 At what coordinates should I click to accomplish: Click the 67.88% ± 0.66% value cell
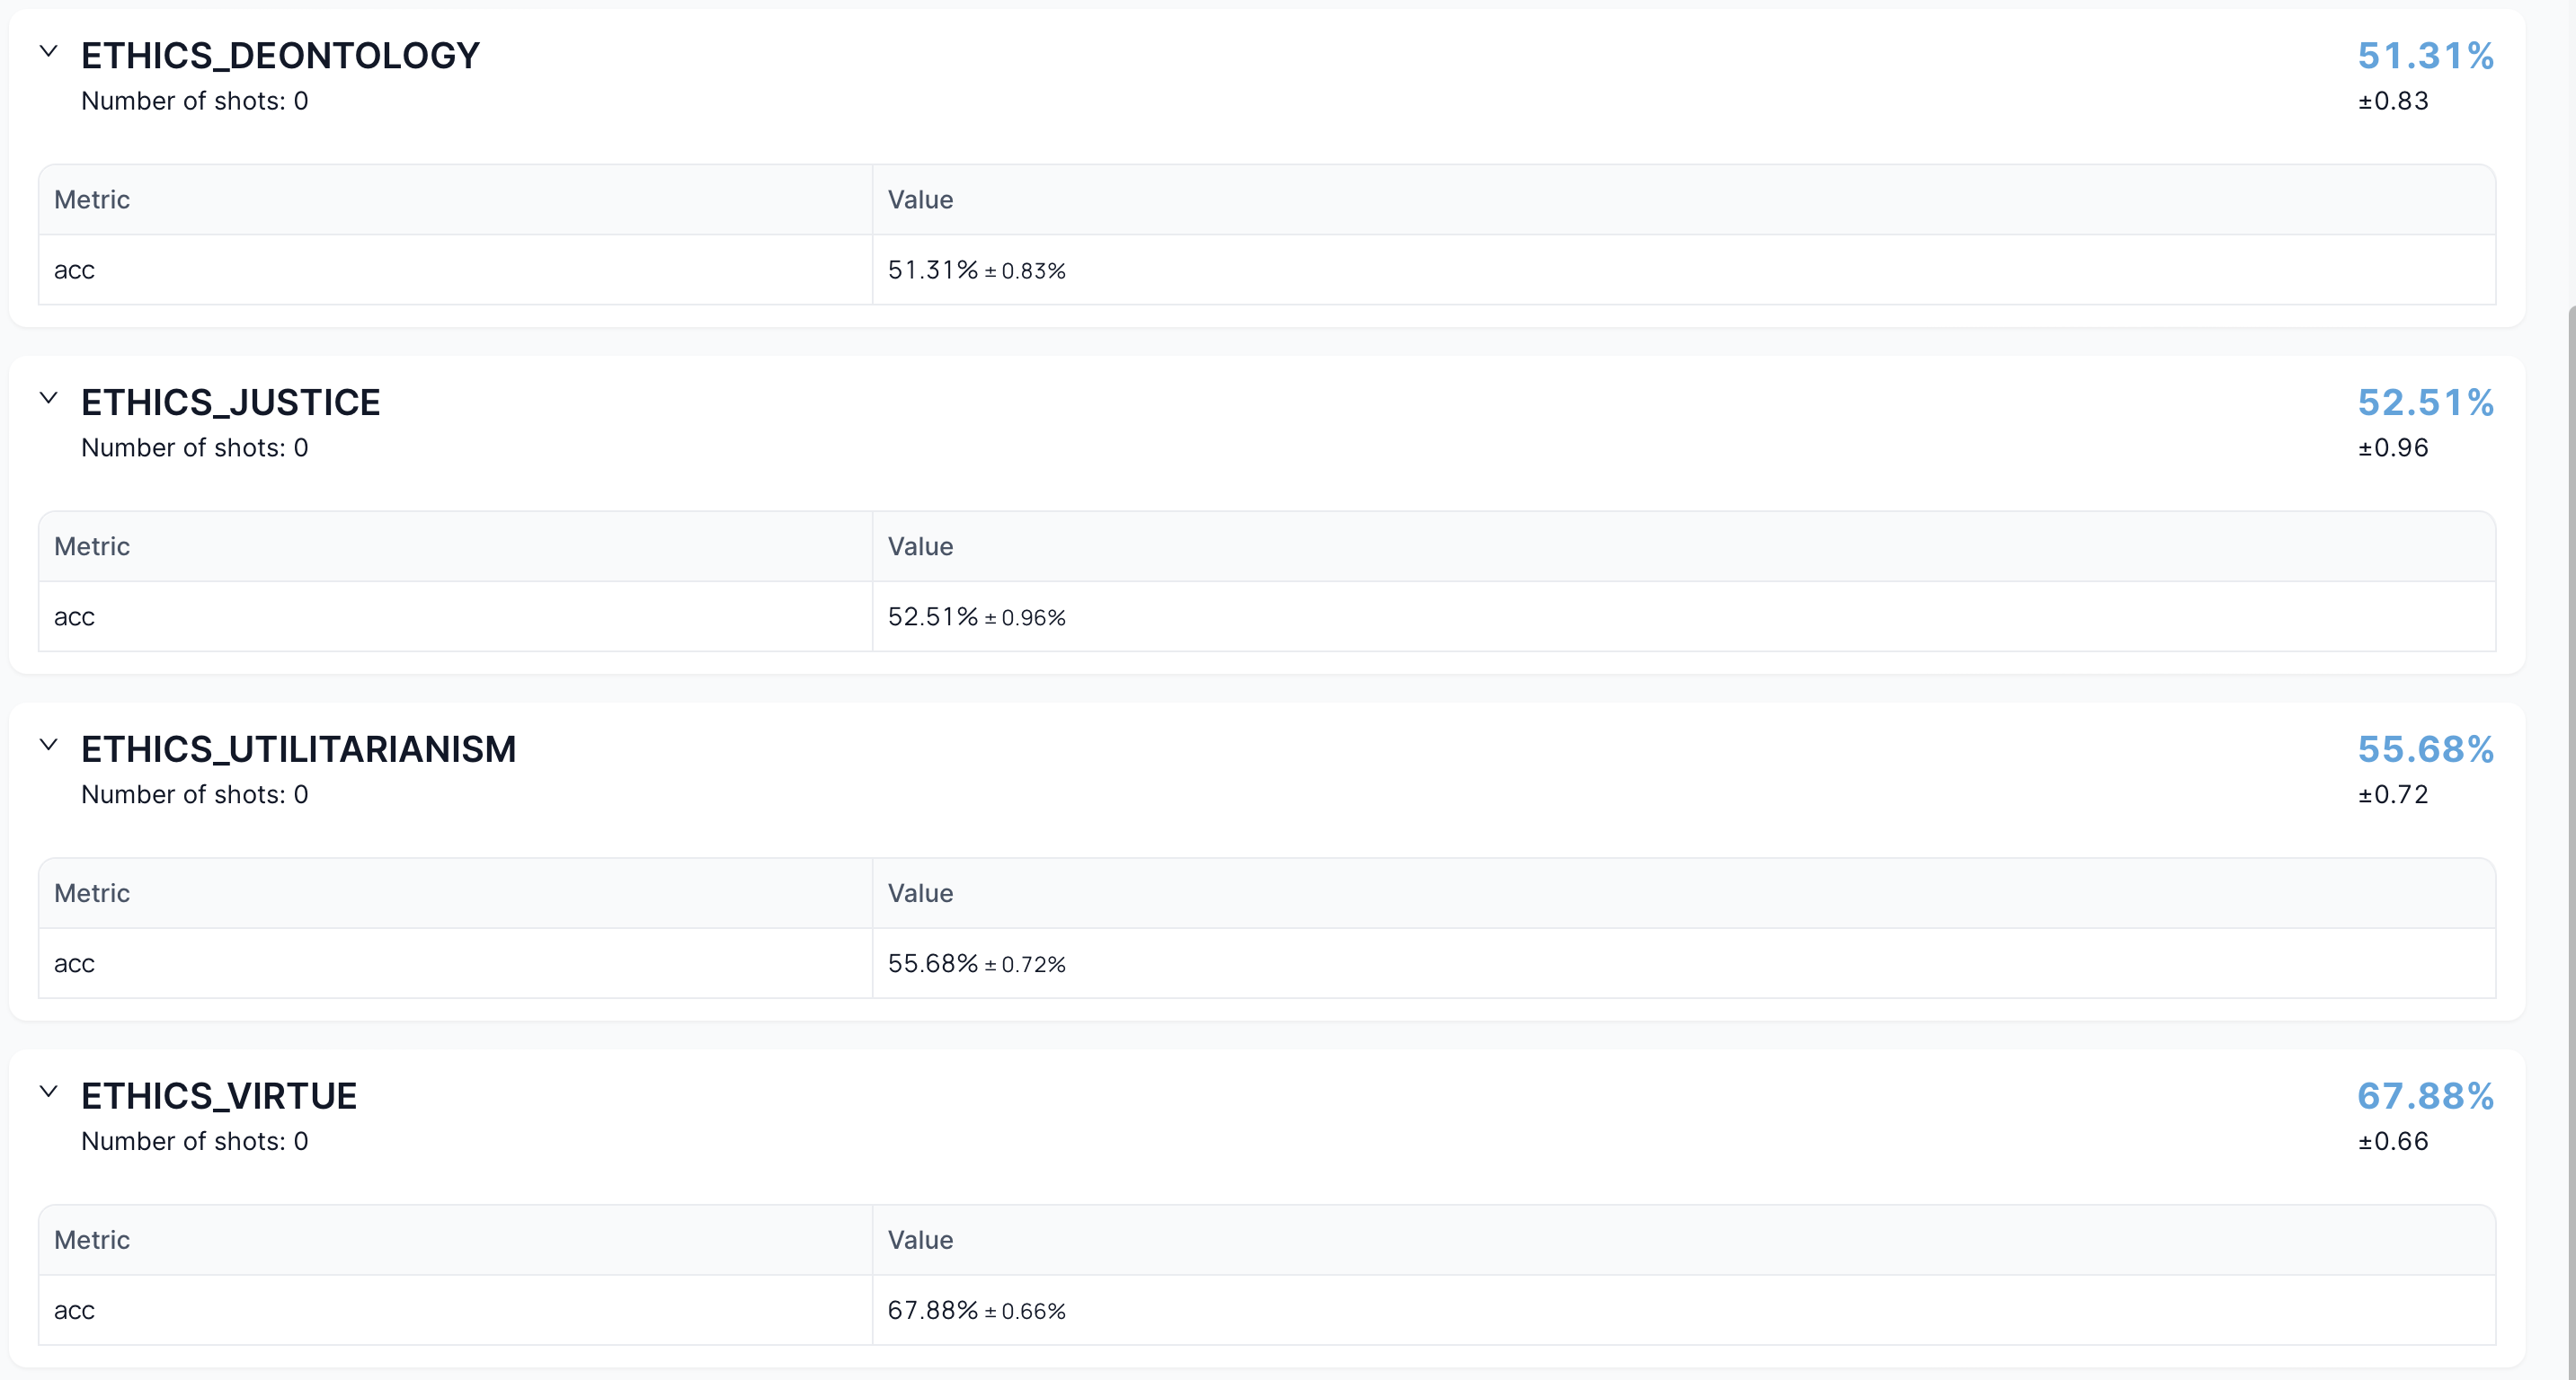(976, 1310)
